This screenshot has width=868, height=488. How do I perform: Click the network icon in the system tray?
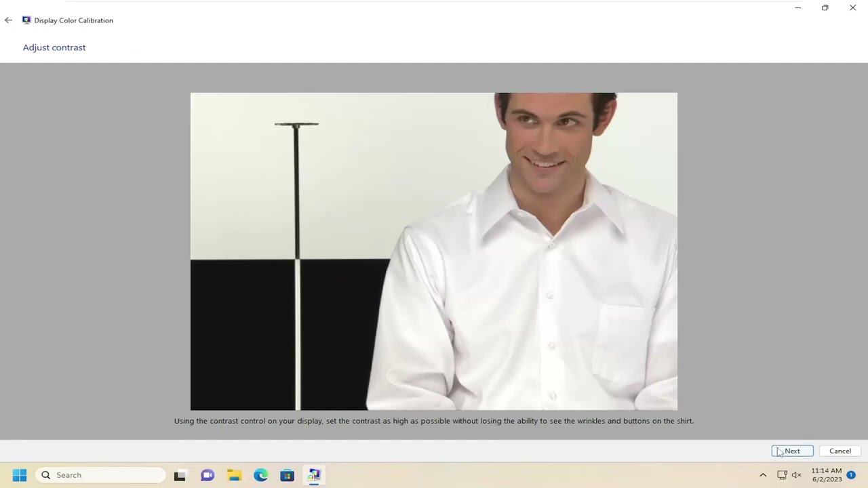tap(782, 475)
